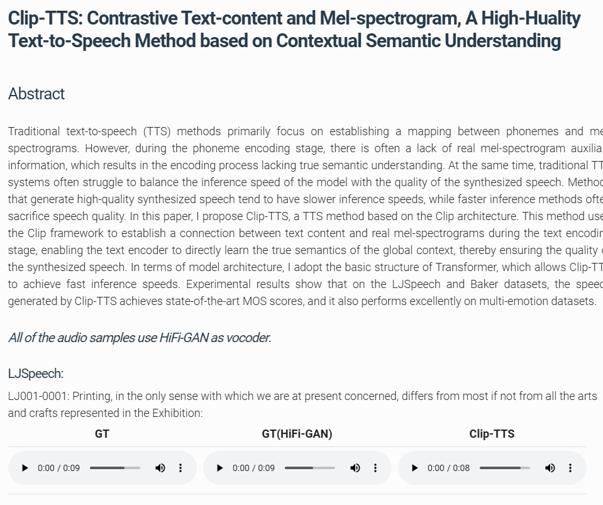Click the HiFi-GAN vocoder note in italics

tap(140, 338)
